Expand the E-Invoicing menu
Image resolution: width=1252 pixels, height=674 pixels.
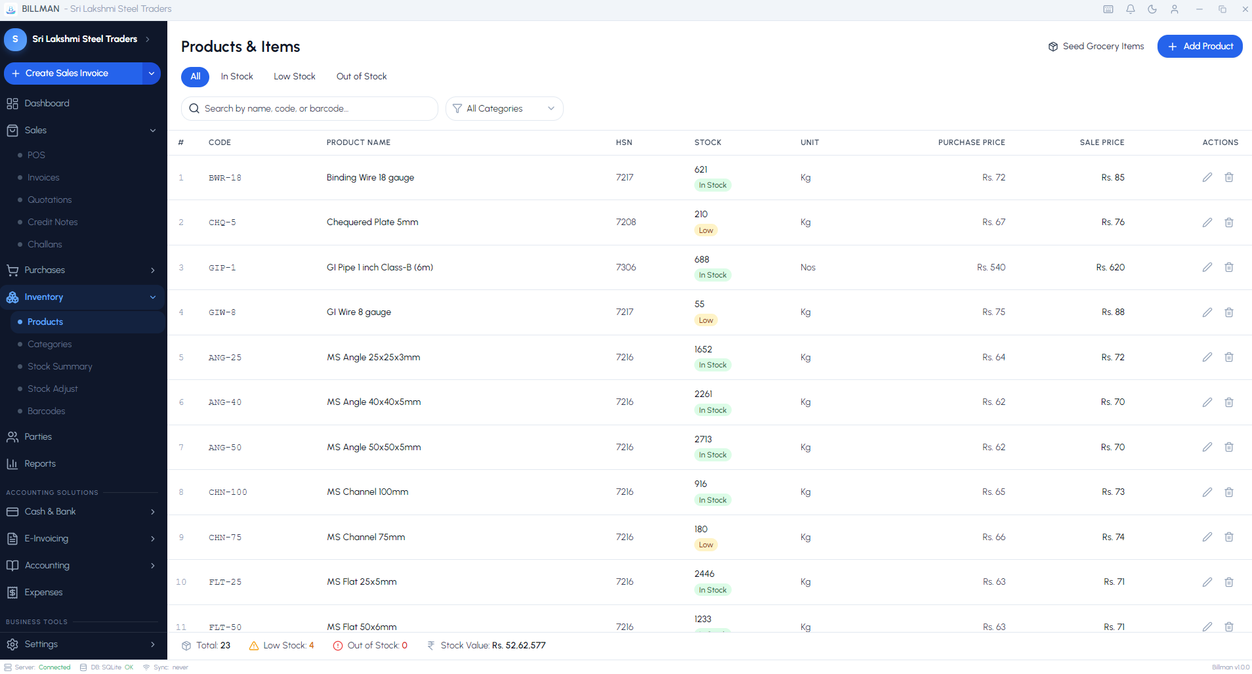click(x=83, y=538)
